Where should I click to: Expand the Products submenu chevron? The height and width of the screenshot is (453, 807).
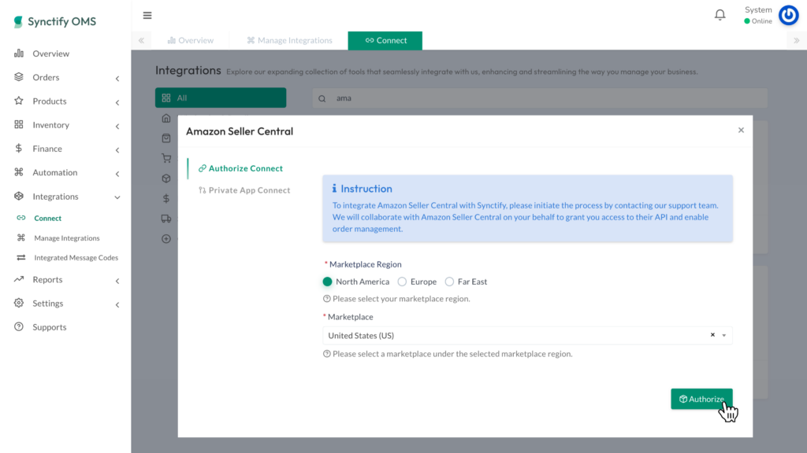pyautogui.click(x=117, y=102)
